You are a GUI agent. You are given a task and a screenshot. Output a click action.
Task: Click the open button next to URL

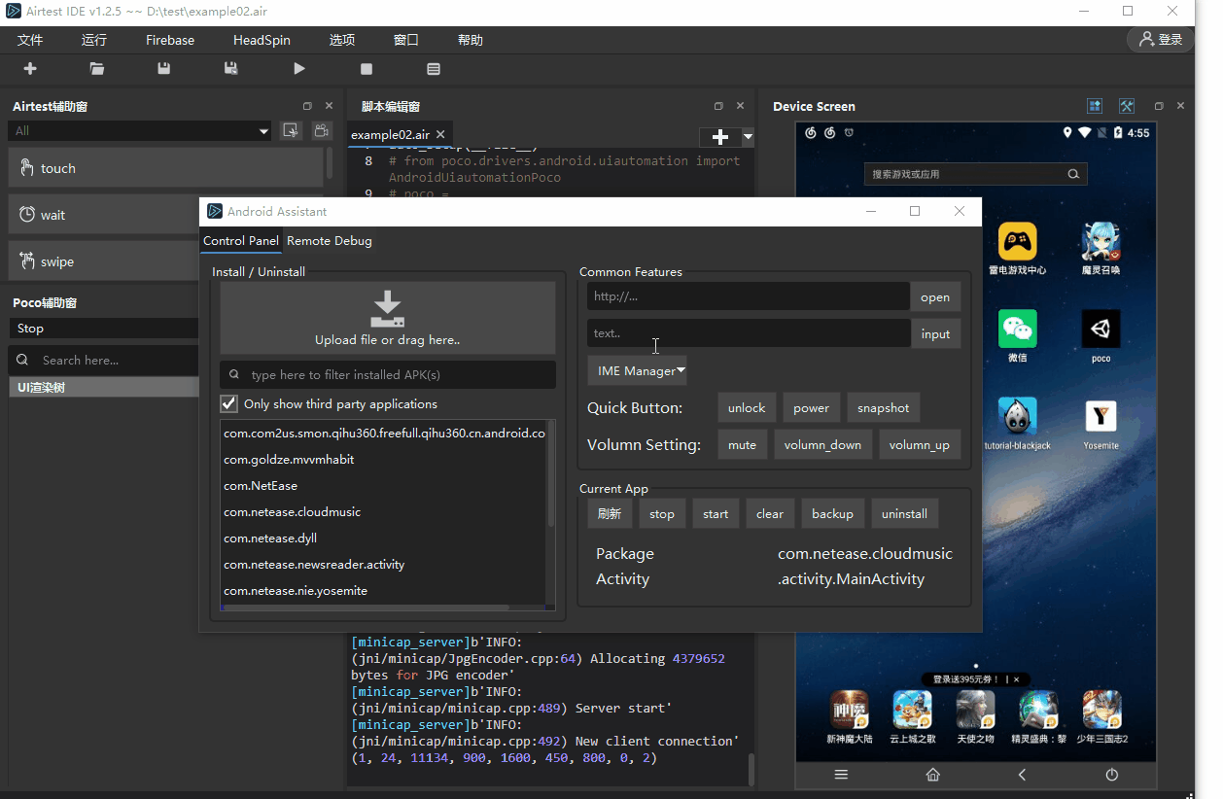tap(935, 297)
